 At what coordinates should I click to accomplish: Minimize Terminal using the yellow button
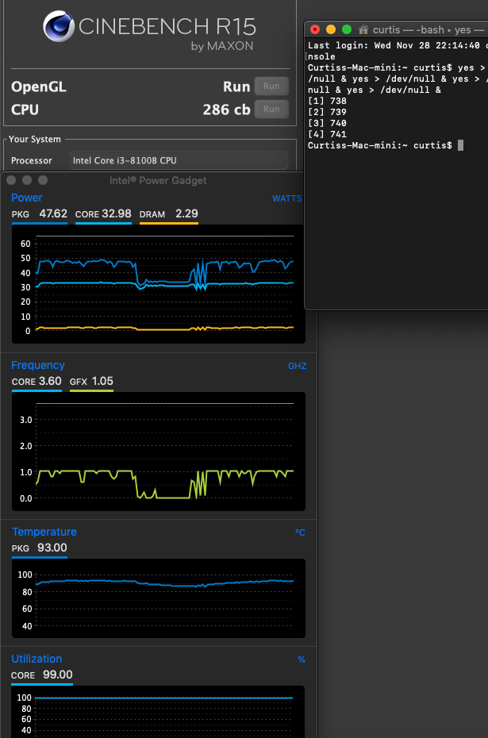pos(331,29)
